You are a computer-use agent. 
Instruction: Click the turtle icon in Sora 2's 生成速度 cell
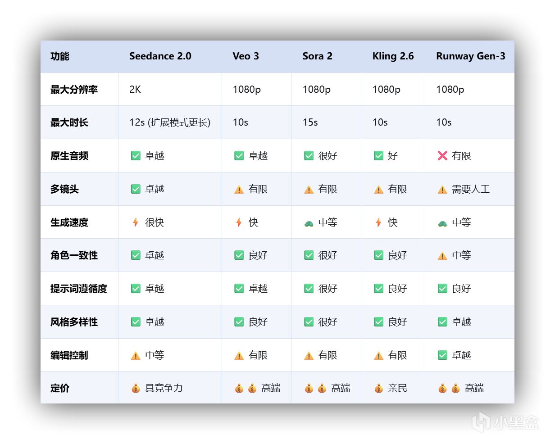[x=309, y=223]
